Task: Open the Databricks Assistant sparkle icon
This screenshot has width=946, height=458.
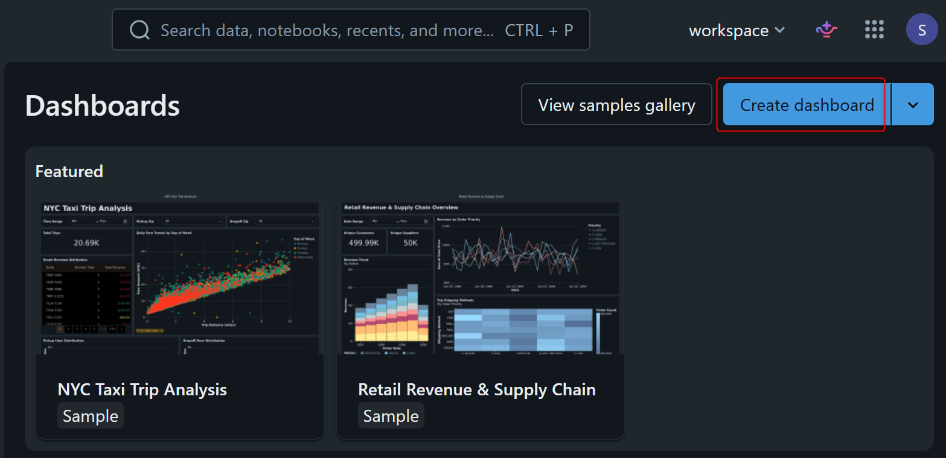Action: [826, 30]
